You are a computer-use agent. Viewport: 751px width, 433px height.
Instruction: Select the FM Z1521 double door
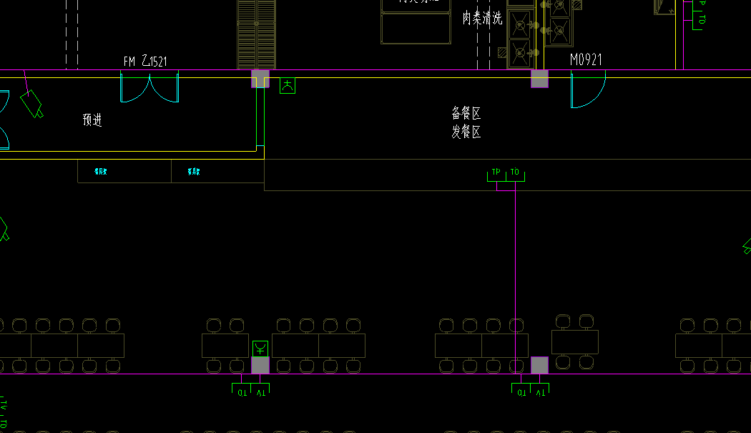pyautogui.click(x=149, y=87)
